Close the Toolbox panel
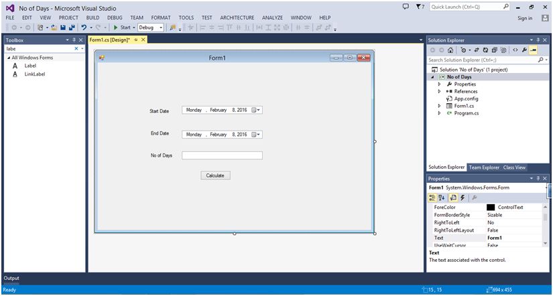553x296 pixels. point(80,40)
